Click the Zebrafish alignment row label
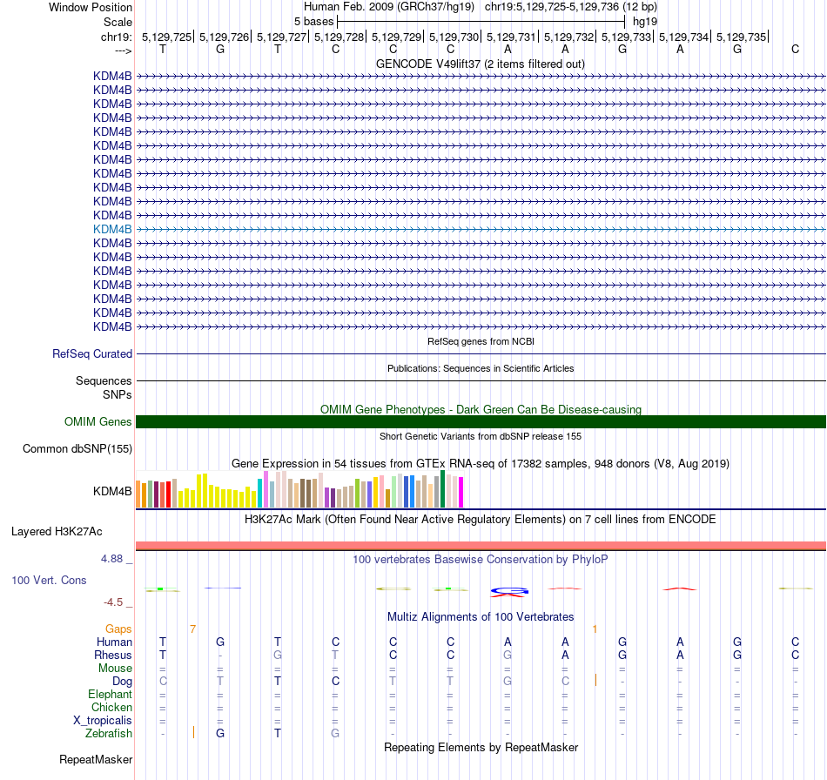The image size is (827, 780). point(109,733)
